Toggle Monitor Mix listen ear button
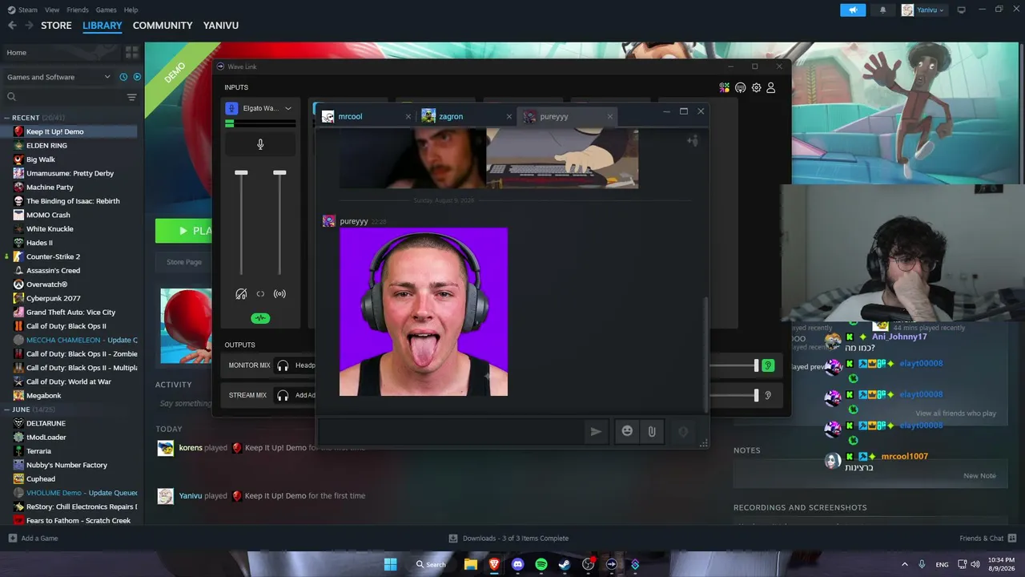Image resolution: width=1025 pixels, height=577 pixels. [768, 365]
